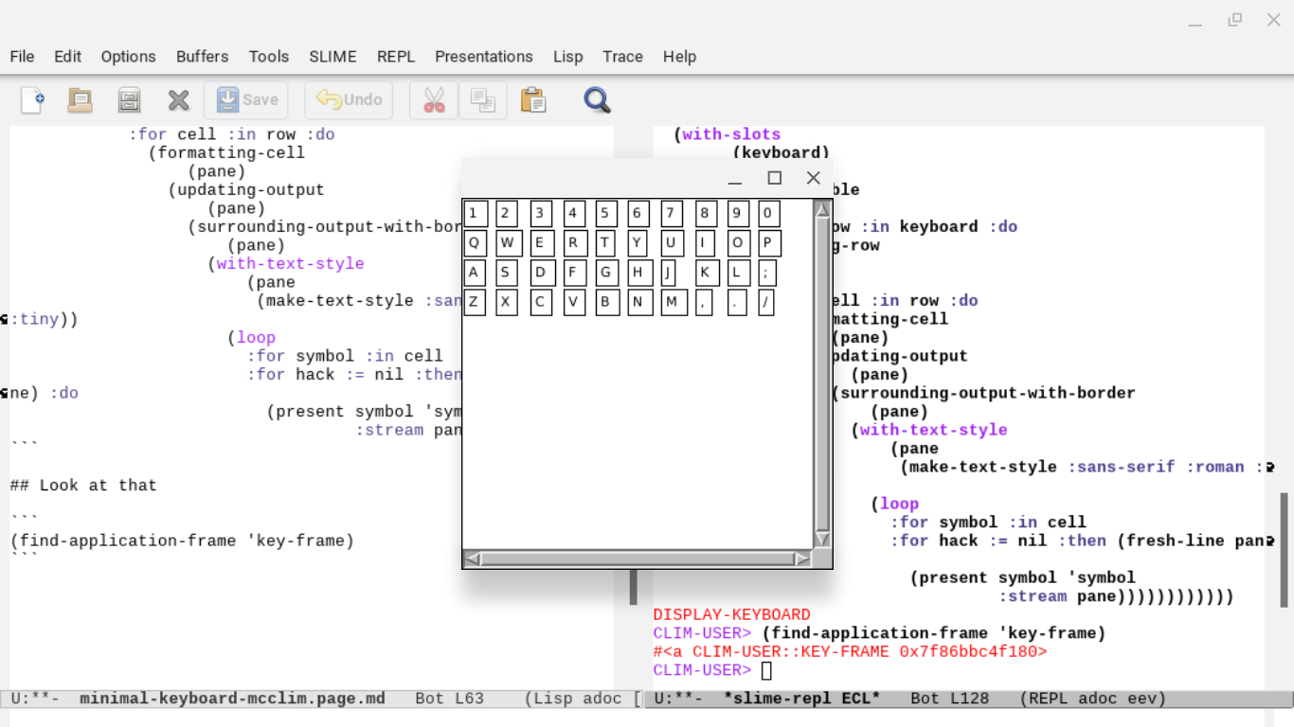Close the buffer with the X icon
Viewport: 1294px width, 727px height.
(x=178, y=99)
